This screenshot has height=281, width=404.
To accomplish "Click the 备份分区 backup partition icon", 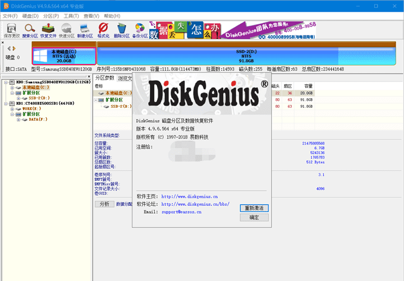I will [x=140, y=31].
